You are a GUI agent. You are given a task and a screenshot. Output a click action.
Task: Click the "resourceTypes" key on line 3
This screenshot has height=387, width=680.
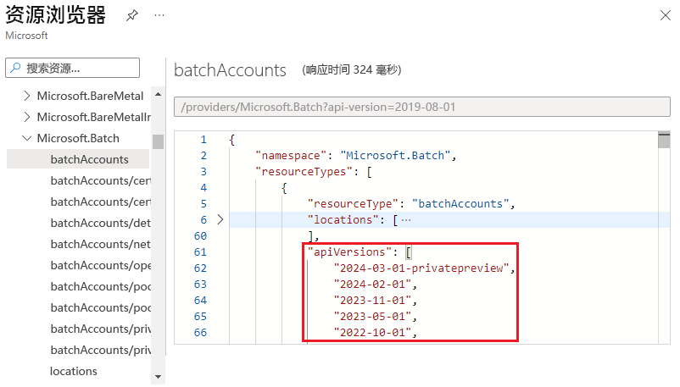tap(304, 172)
